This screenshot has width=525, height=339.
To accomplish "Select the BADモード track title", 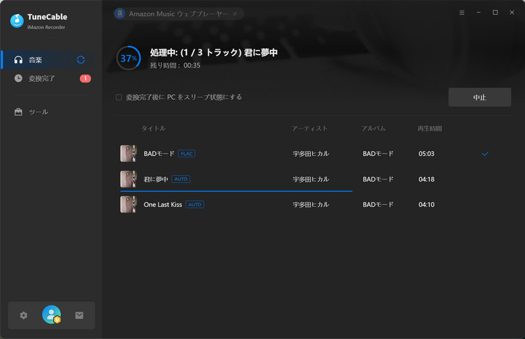I will pos(159,153).
